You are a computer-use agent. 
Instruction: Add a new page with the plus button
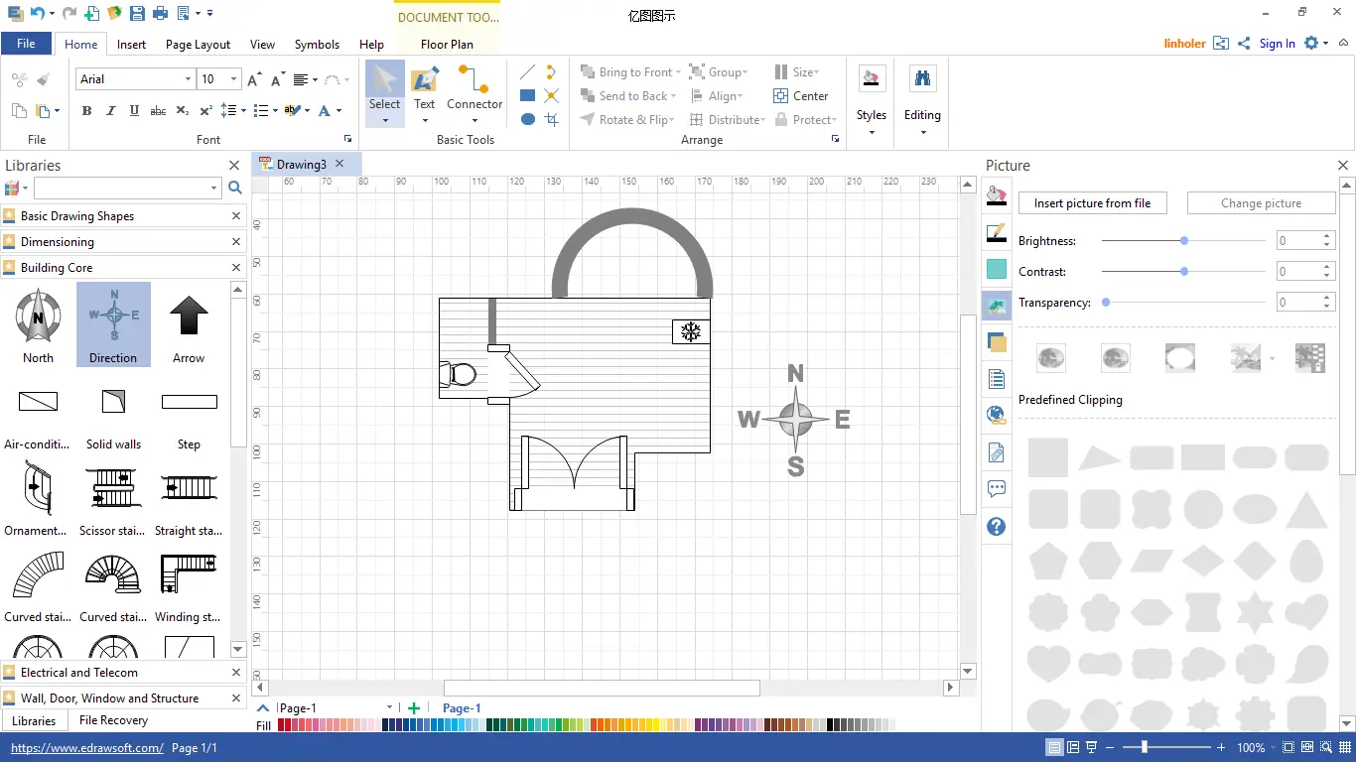(414, 707)
